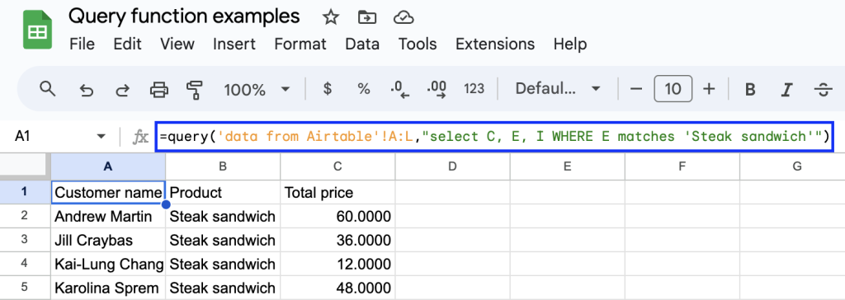Open the Google Sheets home icon
This screenshot has height=300, width=845.
pyautogui.click(x=36, y=30)
